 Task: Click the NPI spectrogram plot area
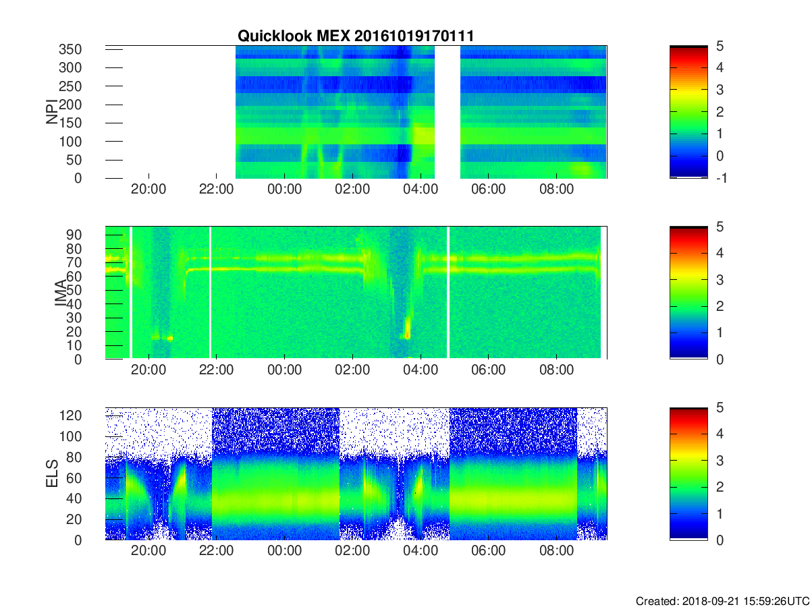pyautogui.click(x=356, y=112)
